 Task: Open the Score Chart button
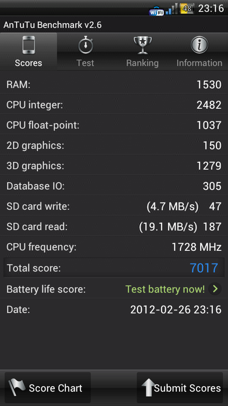(48, 388)
